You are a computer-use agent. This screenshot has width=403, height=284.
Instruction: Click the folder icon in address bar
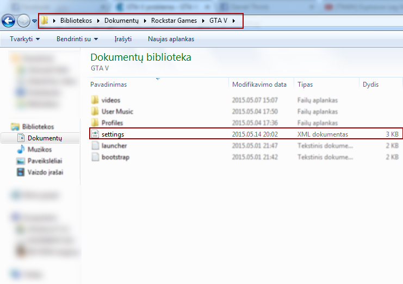[45, 21]
